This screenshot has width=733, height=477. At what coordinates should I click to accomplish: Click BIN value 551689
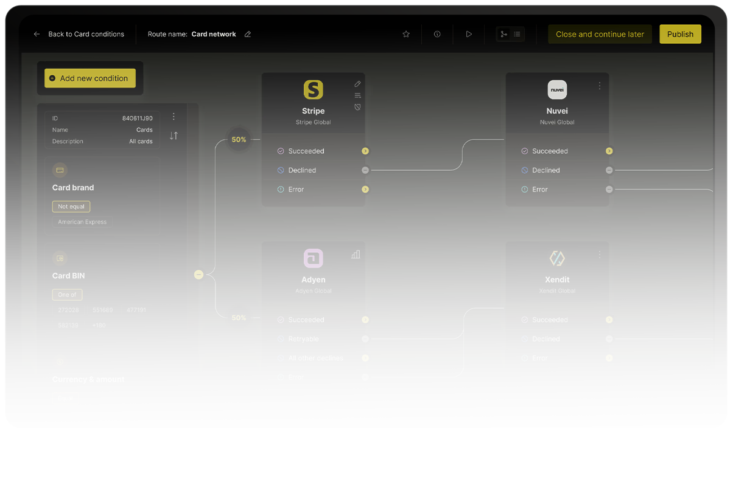102,310
